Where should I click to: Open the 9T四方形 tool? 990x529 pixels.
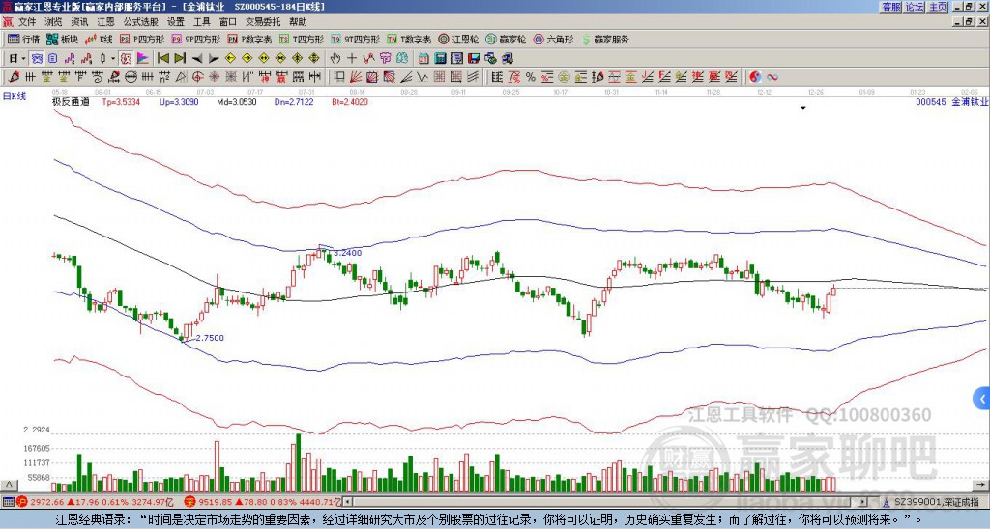click(355, 39)
